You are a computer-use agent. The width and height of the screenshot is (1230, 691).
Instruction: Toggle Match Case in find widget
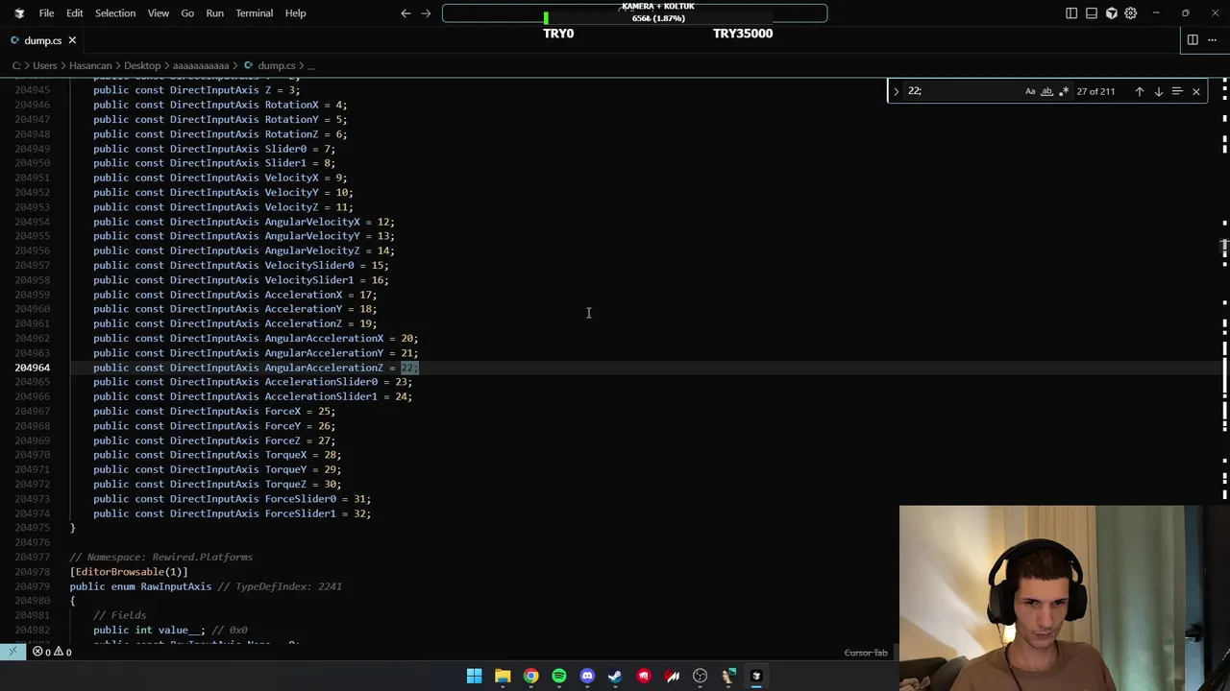[1030, 91]
